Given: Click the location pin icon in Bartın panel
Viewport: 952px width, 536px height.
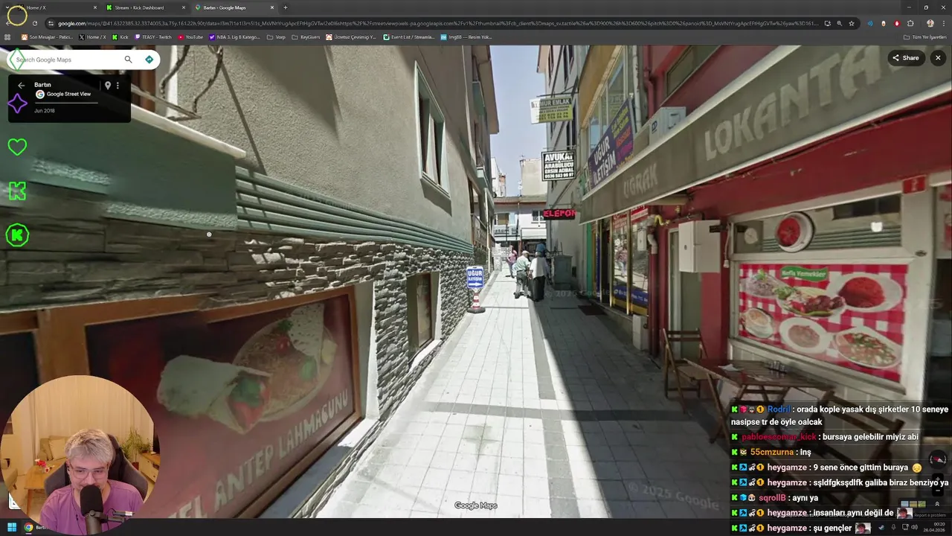Looking at the screenshot, I should coord(108,86).
